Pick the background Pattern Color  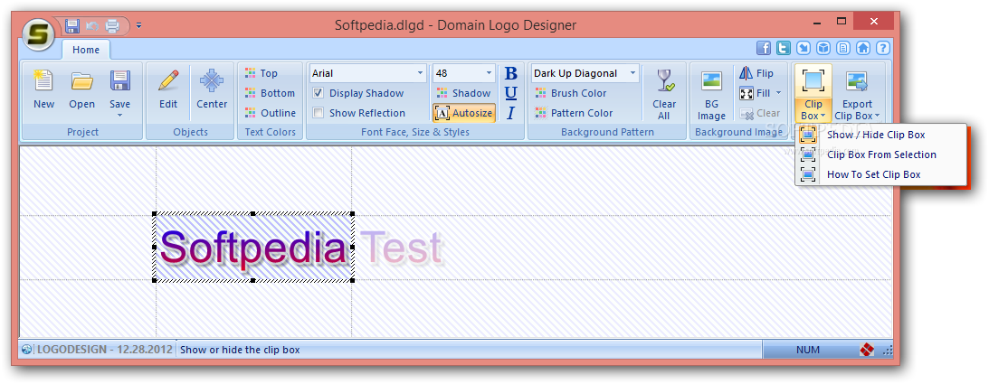pos(574,113)
